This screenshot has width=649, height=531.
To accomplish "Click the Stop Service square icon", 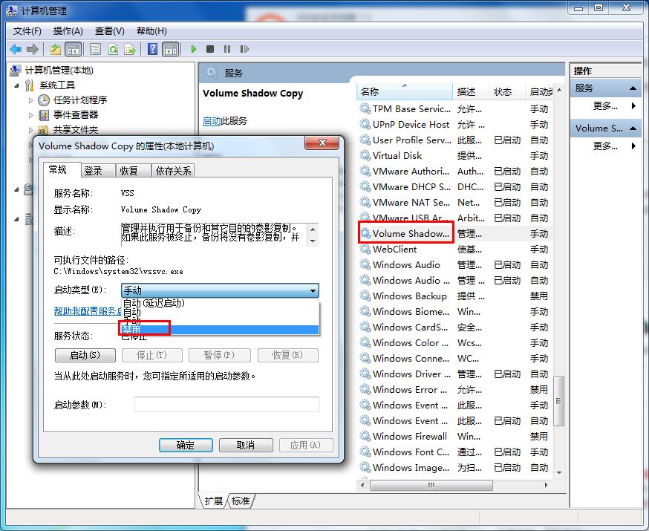I will 210,49.
